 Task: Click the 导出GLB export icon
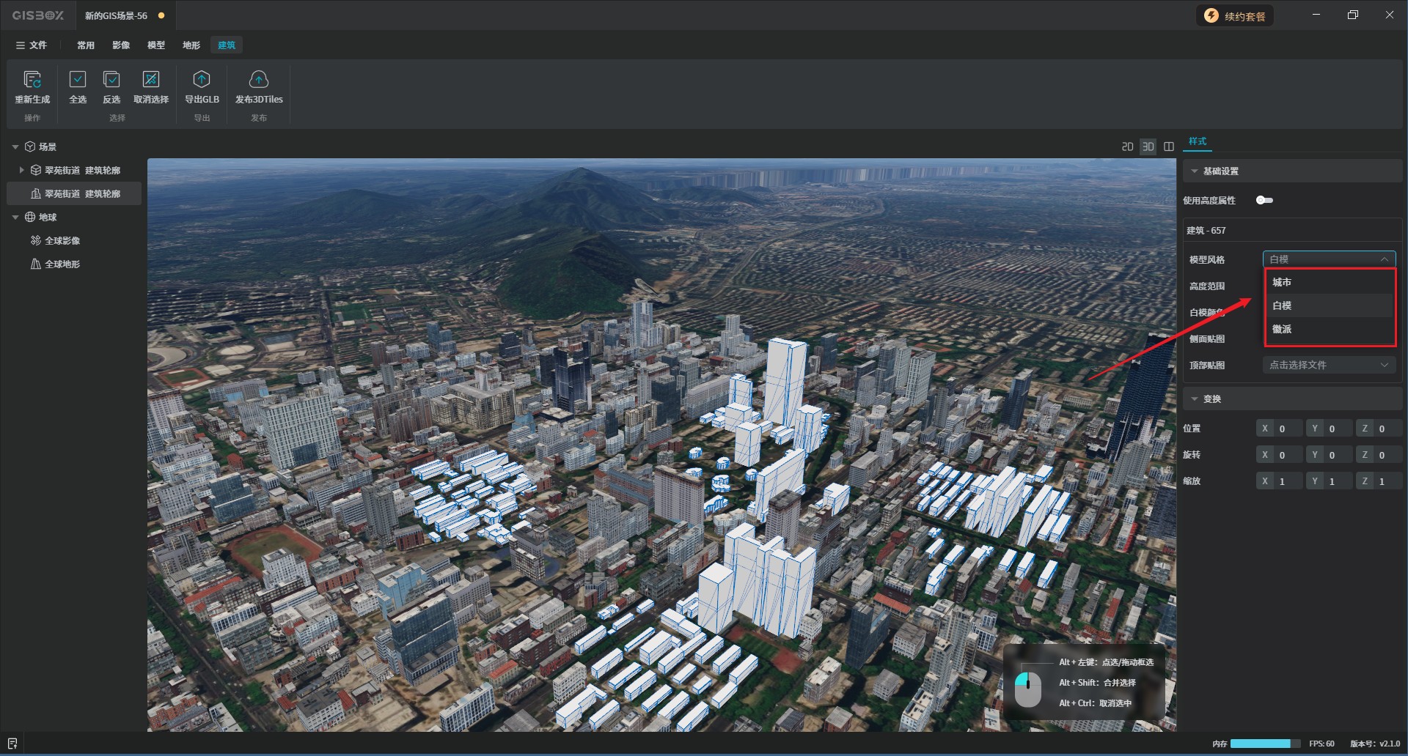[x=202, y=79]
